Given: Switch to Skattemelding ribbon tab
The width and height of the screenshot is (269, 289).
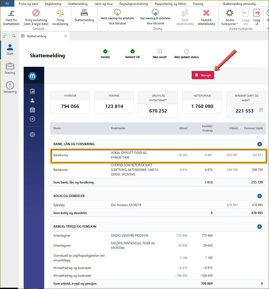Looking at the screenshot, I should pos(78,4).
